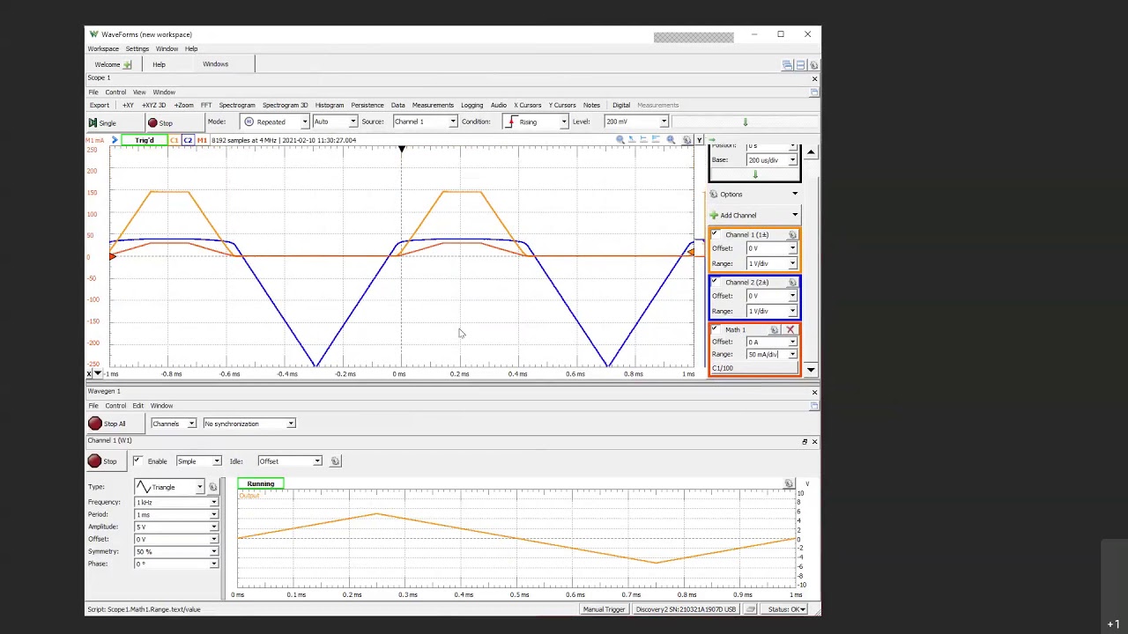Click the status bar small device icon
The width and height of the screenshot is (1128, 634).
click(x=751, y=609)
